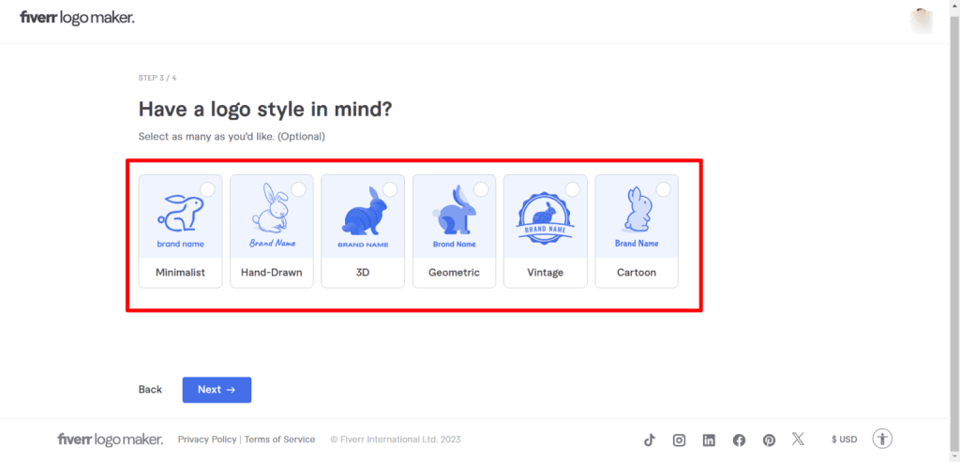This screenshot has height=462, width=960.
Task: Click the 3D label text
Action: click(363, 273)
